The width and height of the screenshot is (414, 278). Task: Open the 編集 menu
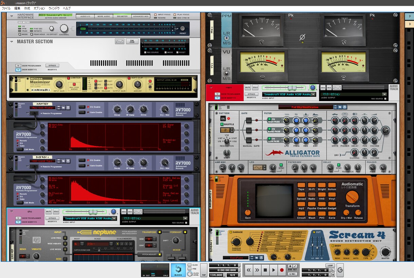[x=17, y=8]
